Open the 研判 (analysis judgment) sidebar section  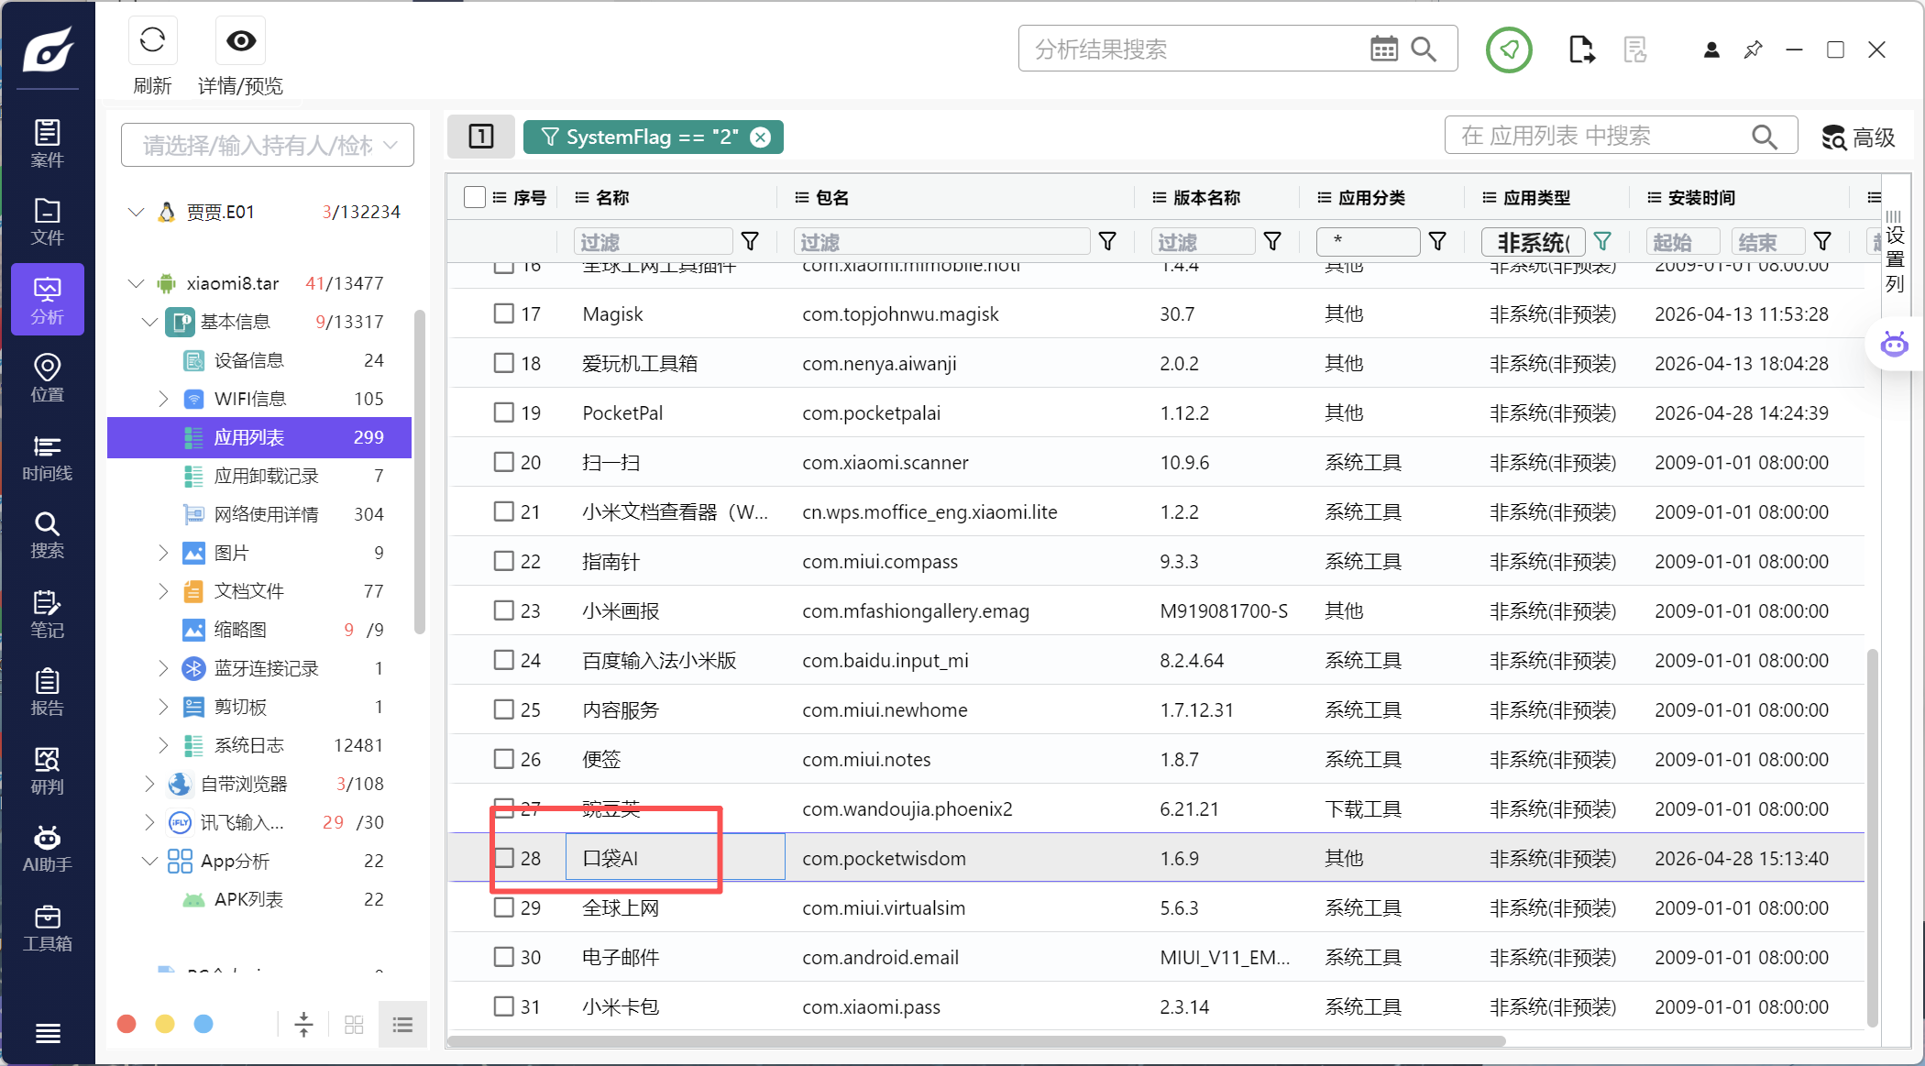[48, 770]
